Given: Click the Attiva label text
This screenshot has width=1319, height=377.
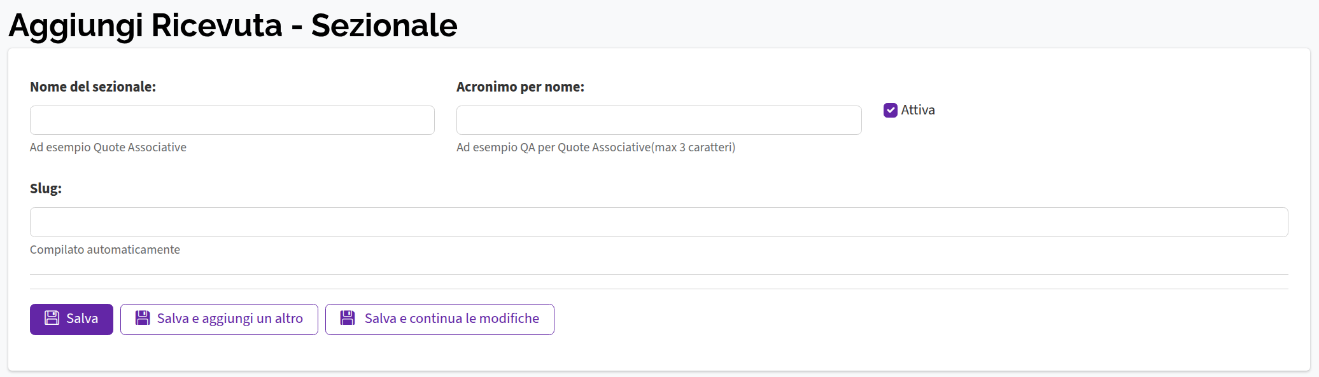Looking at the screenshot, I should (917, 110).
